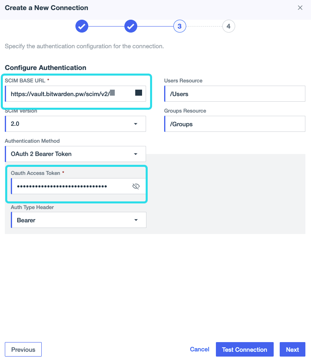Close the Create a New Connection dialog
This screenshot has width=311, height=361.
tap(300, 8)
